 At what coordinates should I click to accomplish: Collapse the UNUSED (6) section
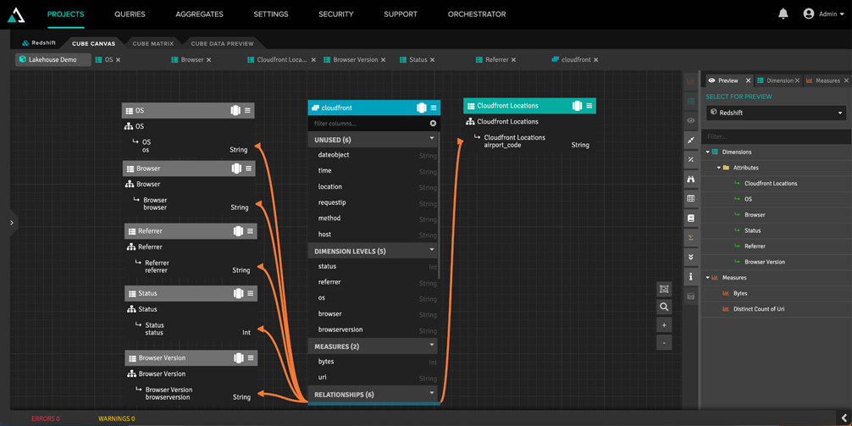[x=433, y=139]
